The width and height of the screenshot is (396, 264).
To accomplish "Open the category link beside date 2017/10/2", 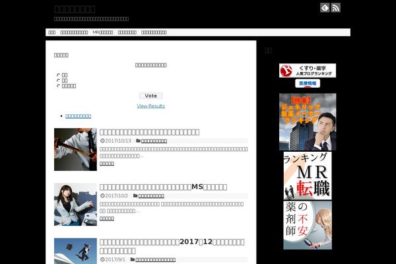I will (x=151, y=196).
